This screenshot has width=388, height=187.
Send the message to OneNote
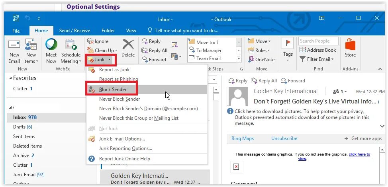click(x=261, y=60)
